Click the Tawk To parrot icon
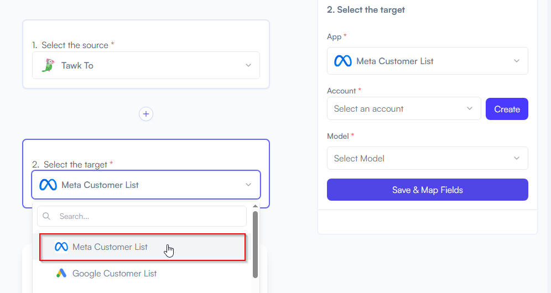 [x=48, y=65]
